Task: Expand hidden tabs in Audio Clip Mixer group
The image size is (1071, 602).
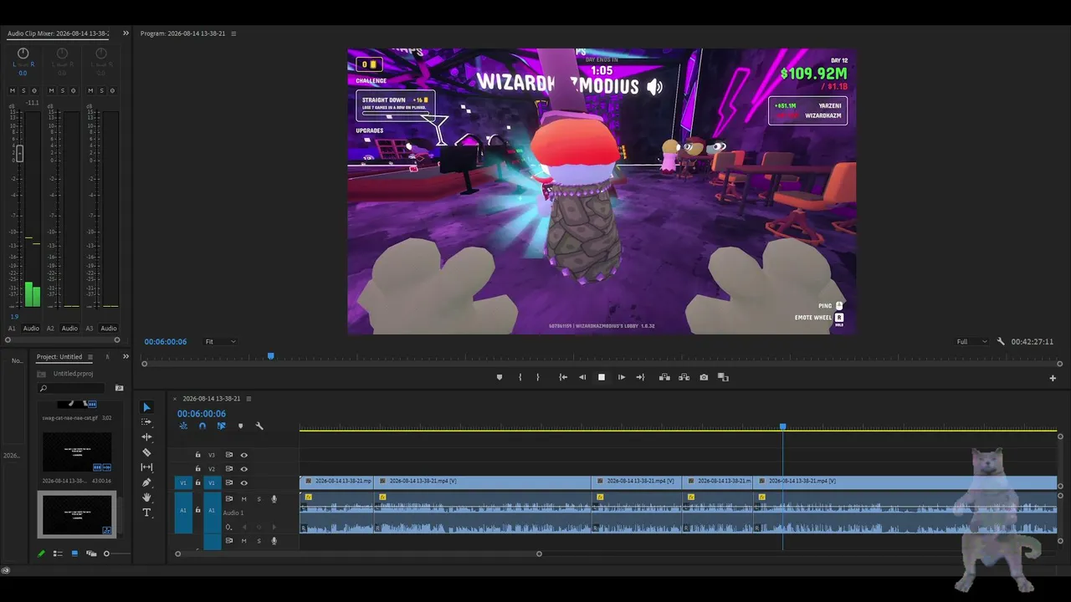Action: point(126,33)
